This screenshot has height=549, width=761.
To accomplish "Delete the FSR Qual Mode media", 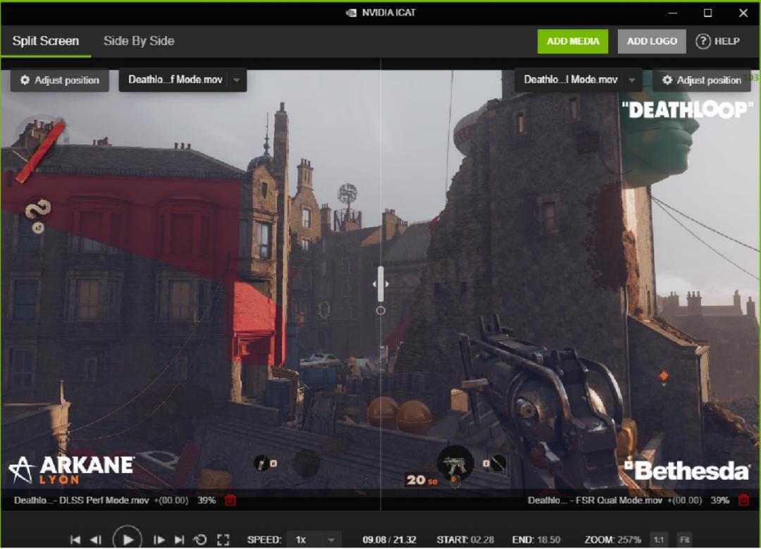I will point(743,500).
